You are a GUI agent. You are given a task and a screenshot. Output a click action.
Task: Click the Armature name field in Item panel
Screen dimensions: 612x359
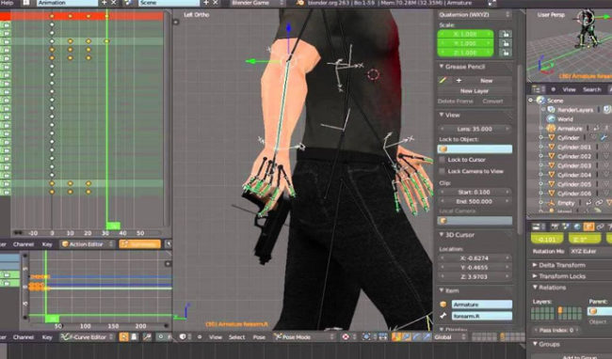[482, 304]
